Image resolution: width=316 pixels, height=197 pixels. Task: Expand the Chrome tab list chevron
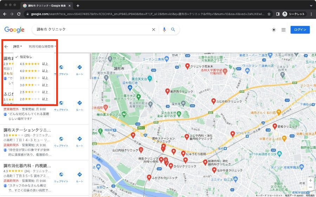[x=311, y=6]
